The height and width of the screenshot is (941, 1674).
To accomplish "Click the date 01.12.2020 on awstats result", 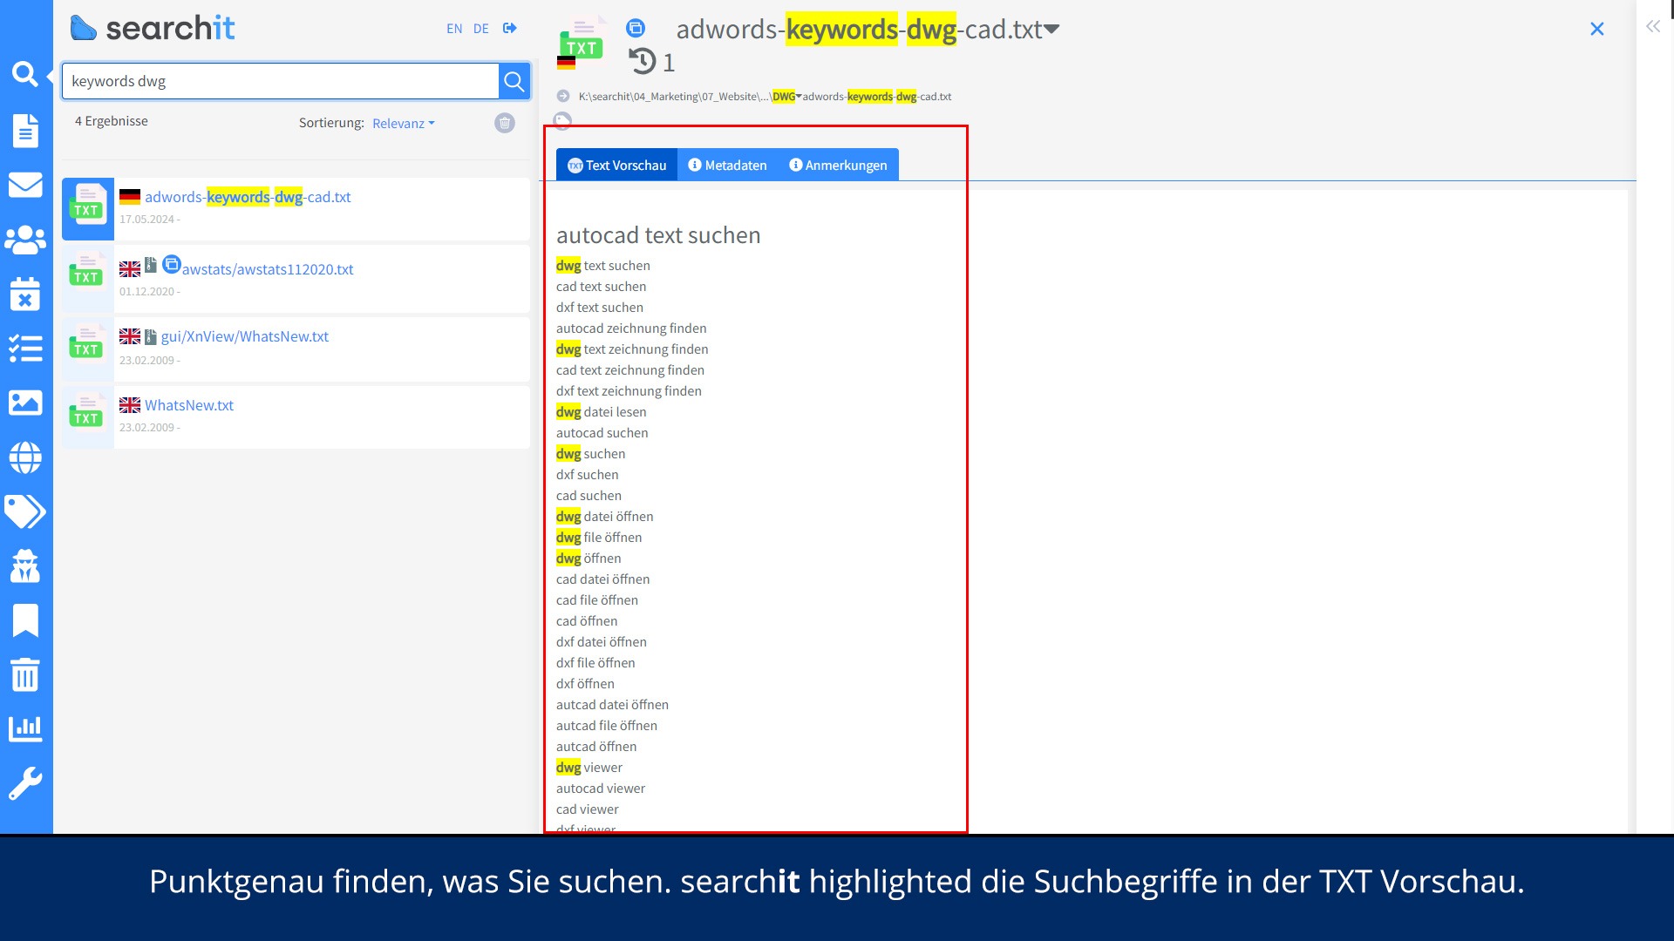I will (146, 292).
